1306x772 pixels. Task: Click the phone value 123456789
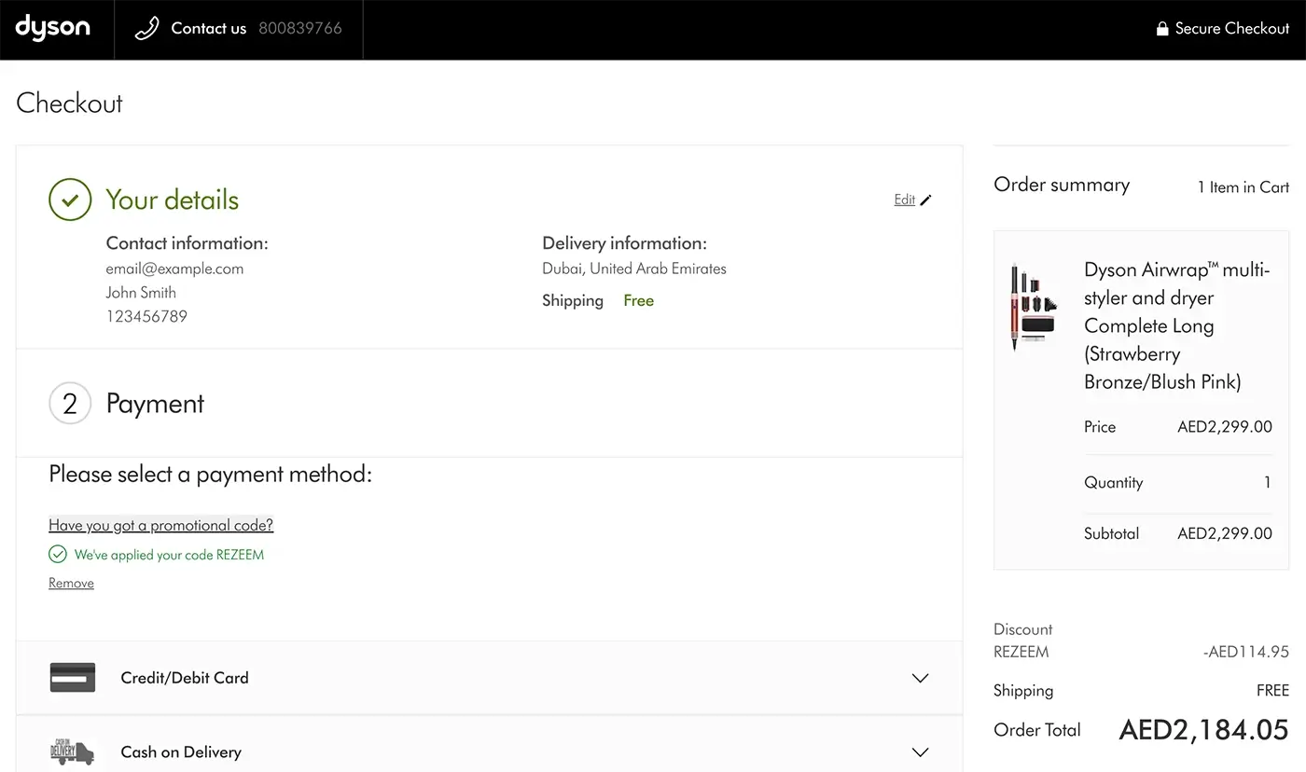(x=146, y=317)
